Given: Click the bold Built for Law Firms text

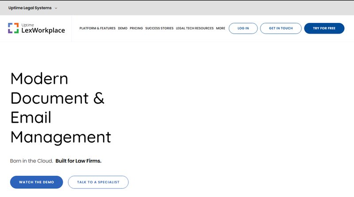Looking at the screenshot, I should click(78, 161).
